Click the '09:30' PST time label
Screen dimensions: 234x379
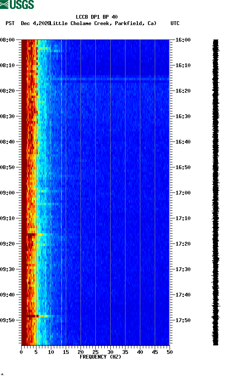pos(7,269)
